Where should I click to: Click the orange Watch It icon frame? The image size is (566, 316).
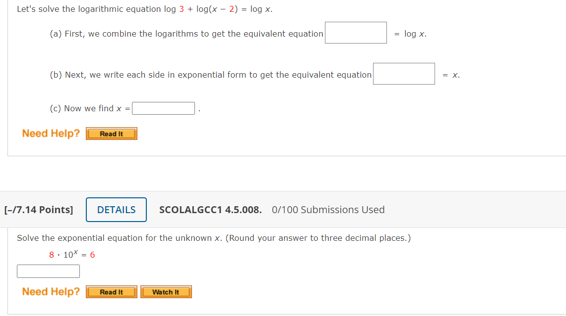pos(166,292)
